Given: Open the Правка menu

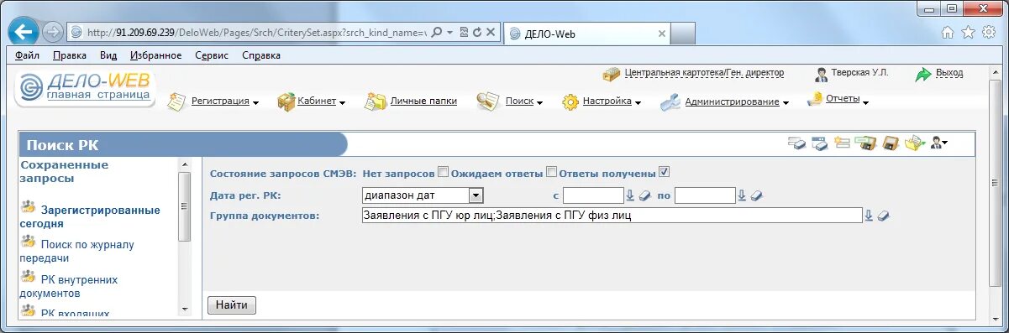Looking at the screenshot, I should [70, 55].
